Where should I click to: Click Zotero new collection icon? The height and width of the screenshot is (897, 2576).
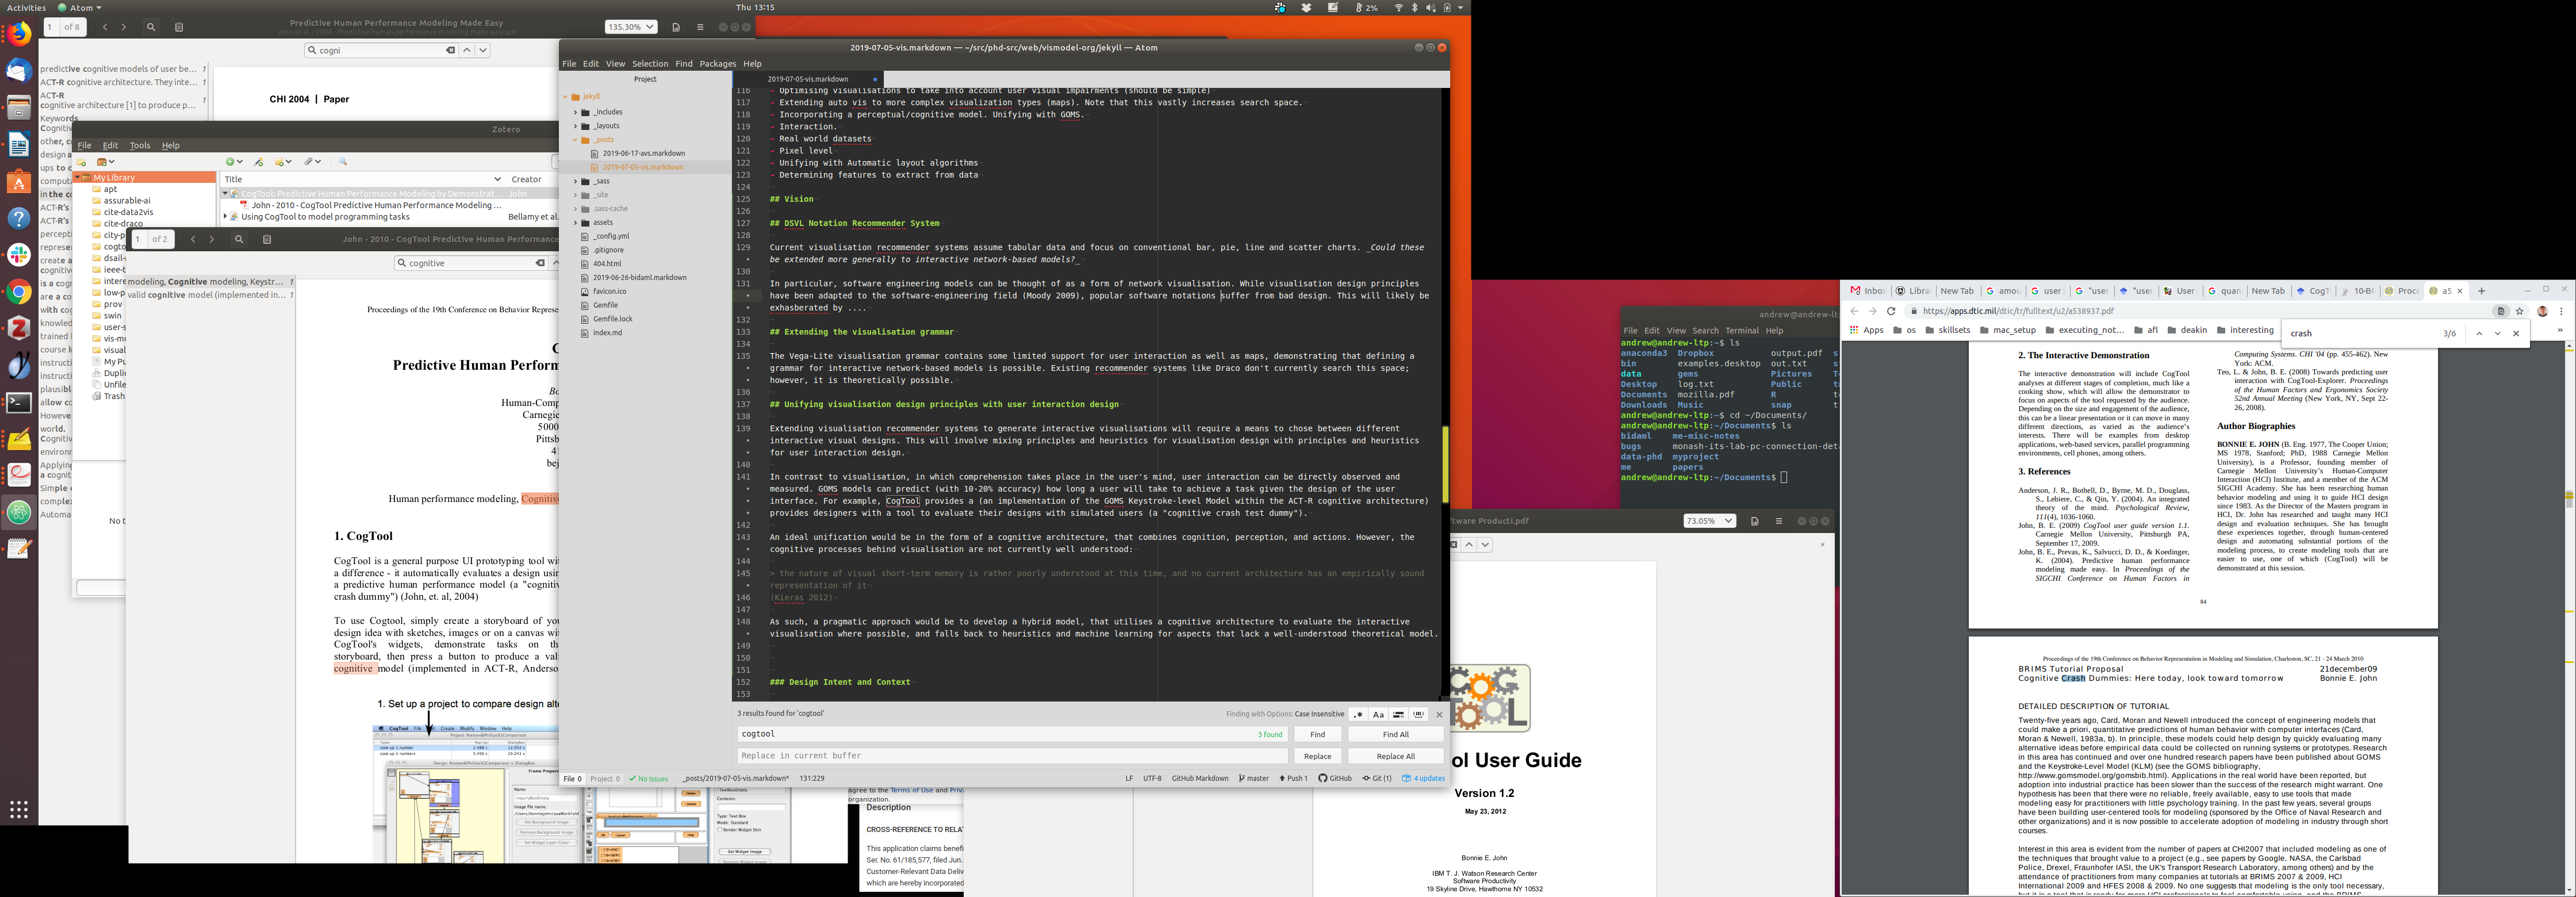coord(82,162)
